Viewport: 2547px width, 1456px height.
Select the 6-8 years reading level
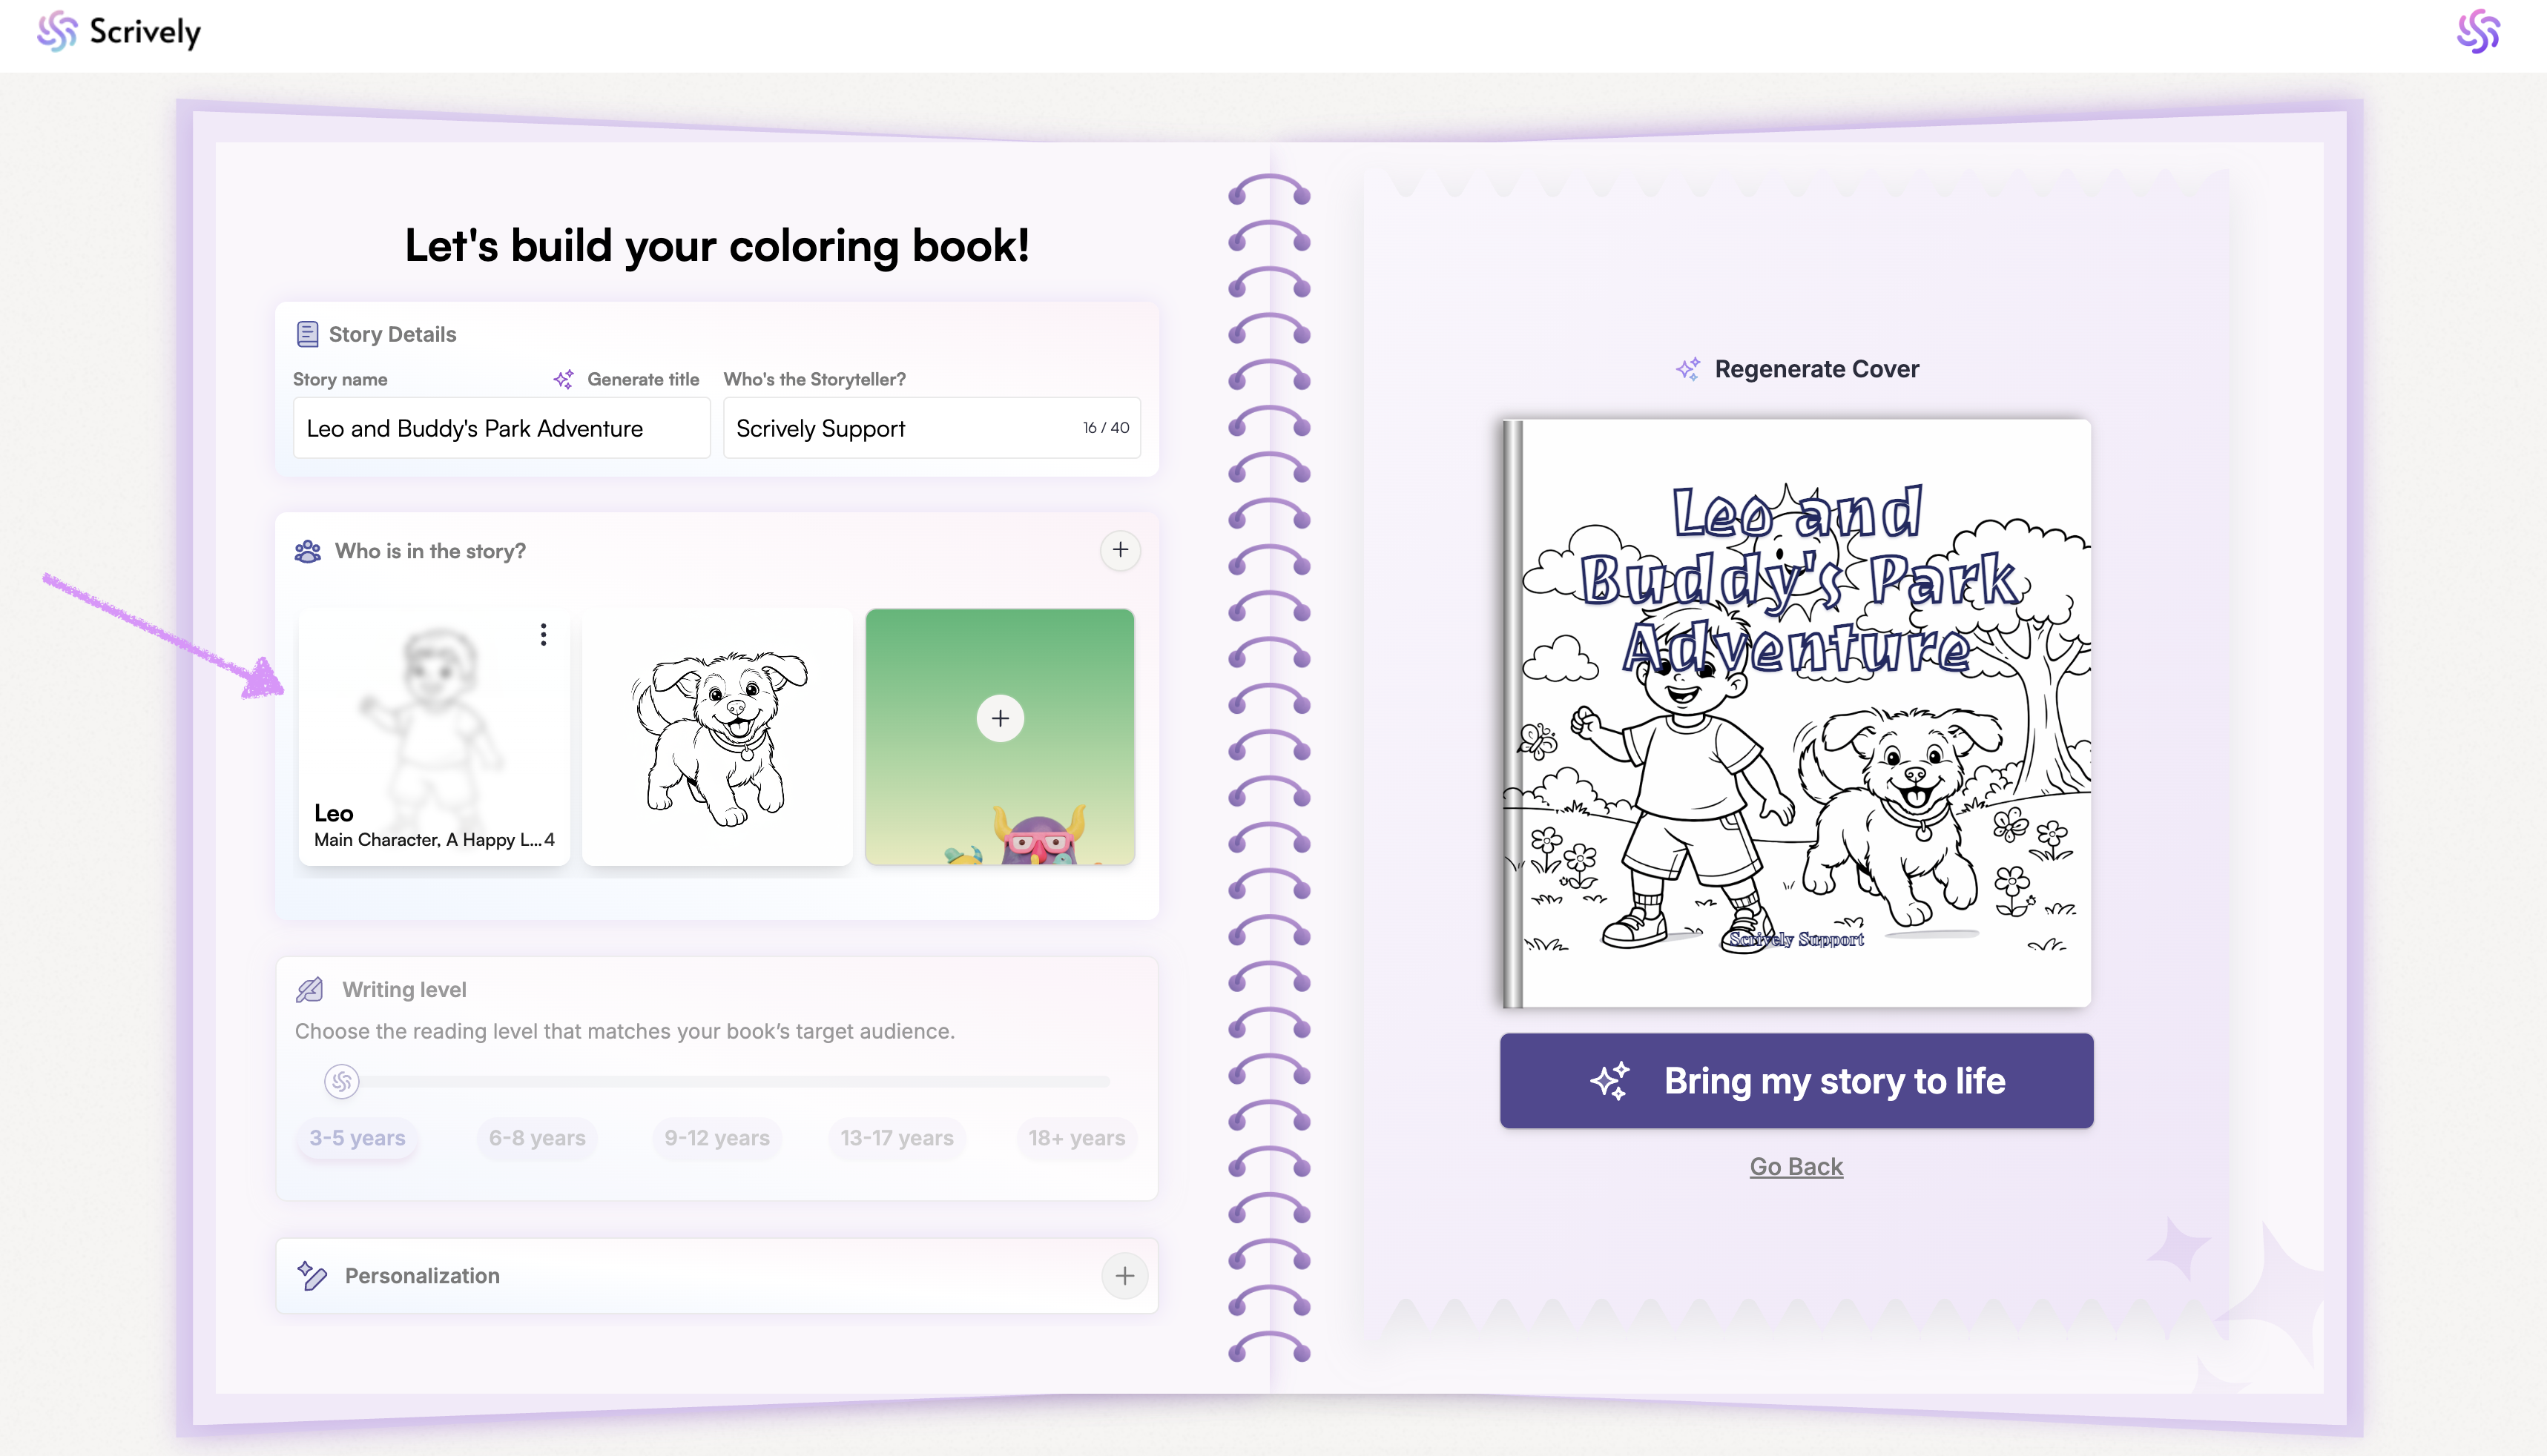[x=537, y=1138]
